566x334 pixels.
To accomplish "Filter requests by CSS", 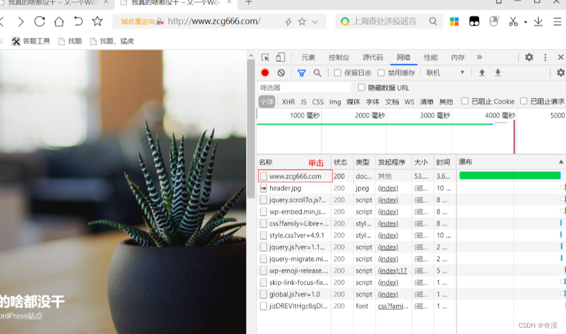I will 318,102.
